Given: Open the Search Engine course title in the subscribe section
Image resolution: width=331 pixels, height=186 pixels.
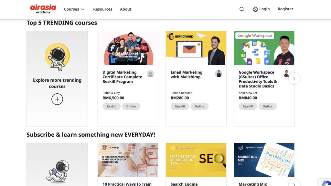Looking at the screenshot, I should click(184, 184).
